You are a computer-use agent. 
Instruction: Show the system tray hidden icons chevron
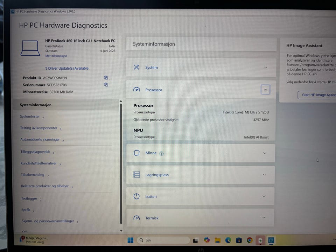(x=334, y=239)
